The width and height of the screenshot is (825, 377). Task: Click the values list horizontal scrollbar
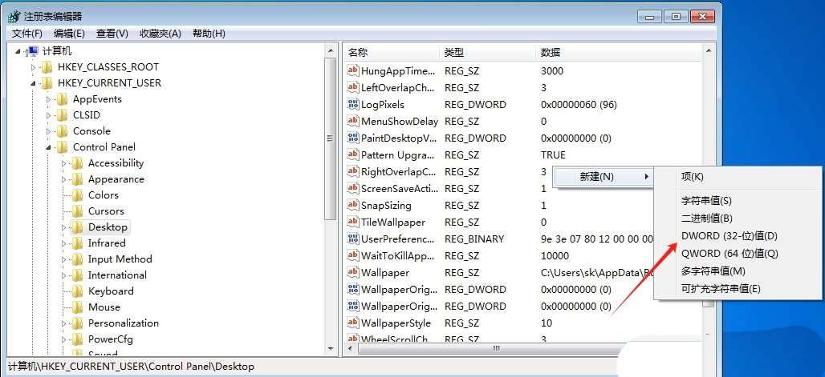click(496, 348)
